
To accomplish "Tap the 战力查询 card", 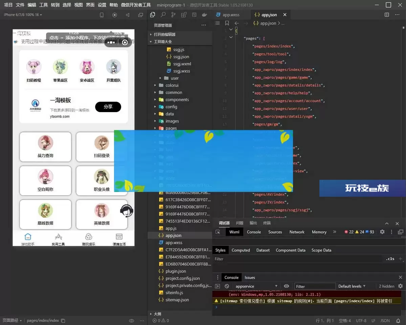I will (45, 147).
